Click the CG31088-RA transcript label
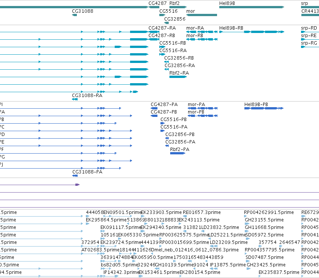This screenshot has height=278, width=319. [x=87, y=96]
